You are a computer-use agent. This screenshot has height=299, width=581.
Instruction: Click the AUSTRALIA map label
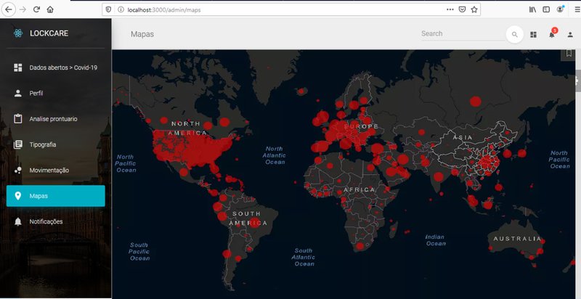517,239
